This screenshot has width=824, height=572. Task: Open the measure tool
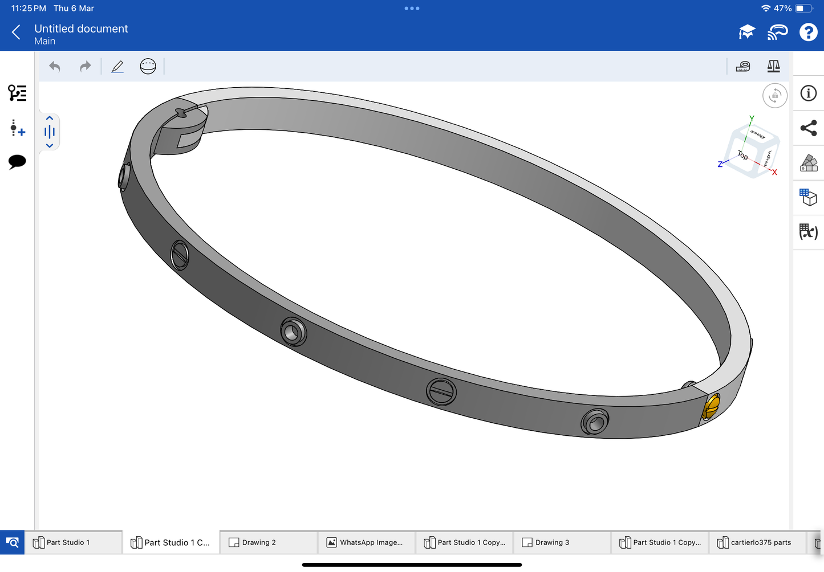(743, 67)
